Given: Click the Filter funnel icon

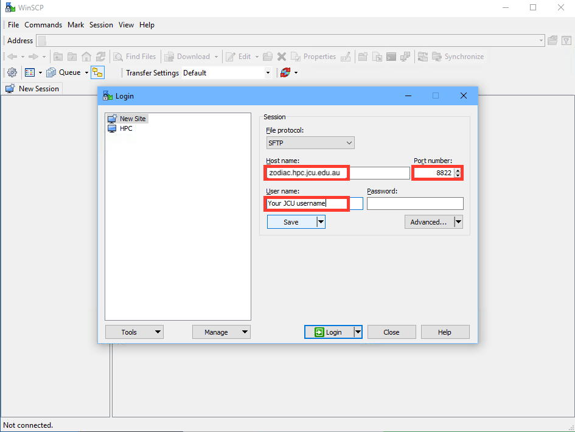Looking at the screenshot, I should pos(566,41).
